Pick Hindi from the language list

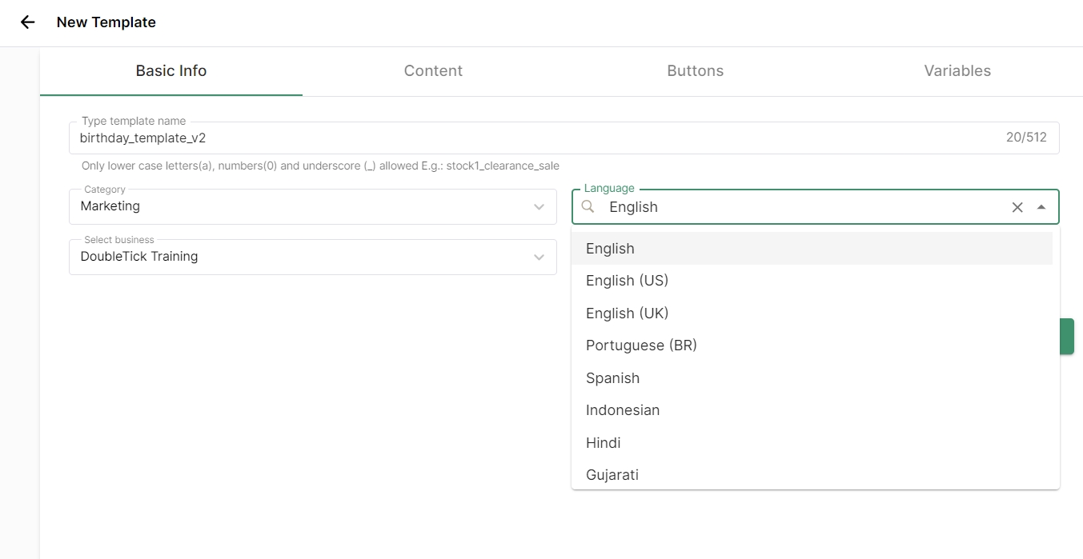[603, 443]
